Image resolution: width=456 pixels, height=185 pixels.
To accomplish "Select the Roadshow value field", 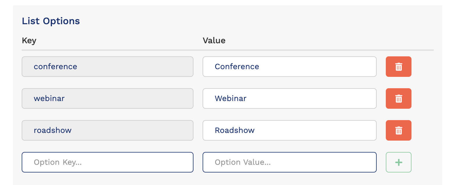I will point(289,130).
